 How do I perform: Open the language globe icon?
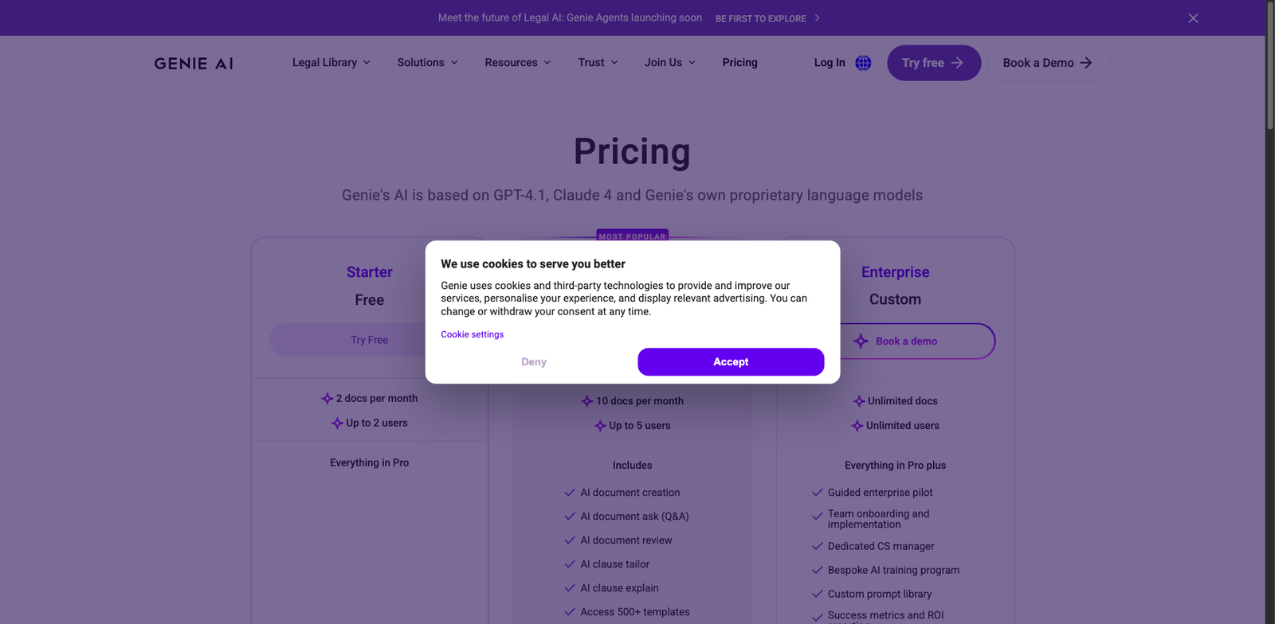pyautogui.click(x=863, y=63)
